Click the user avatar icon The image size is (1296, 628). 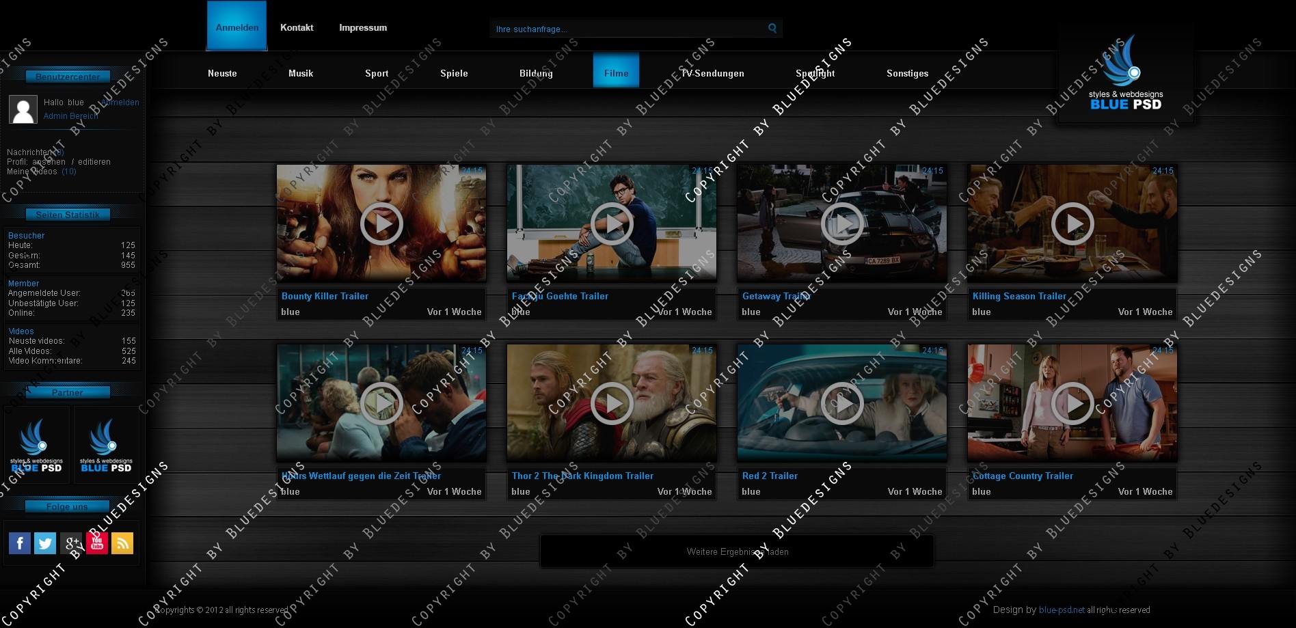pos(23,109)
